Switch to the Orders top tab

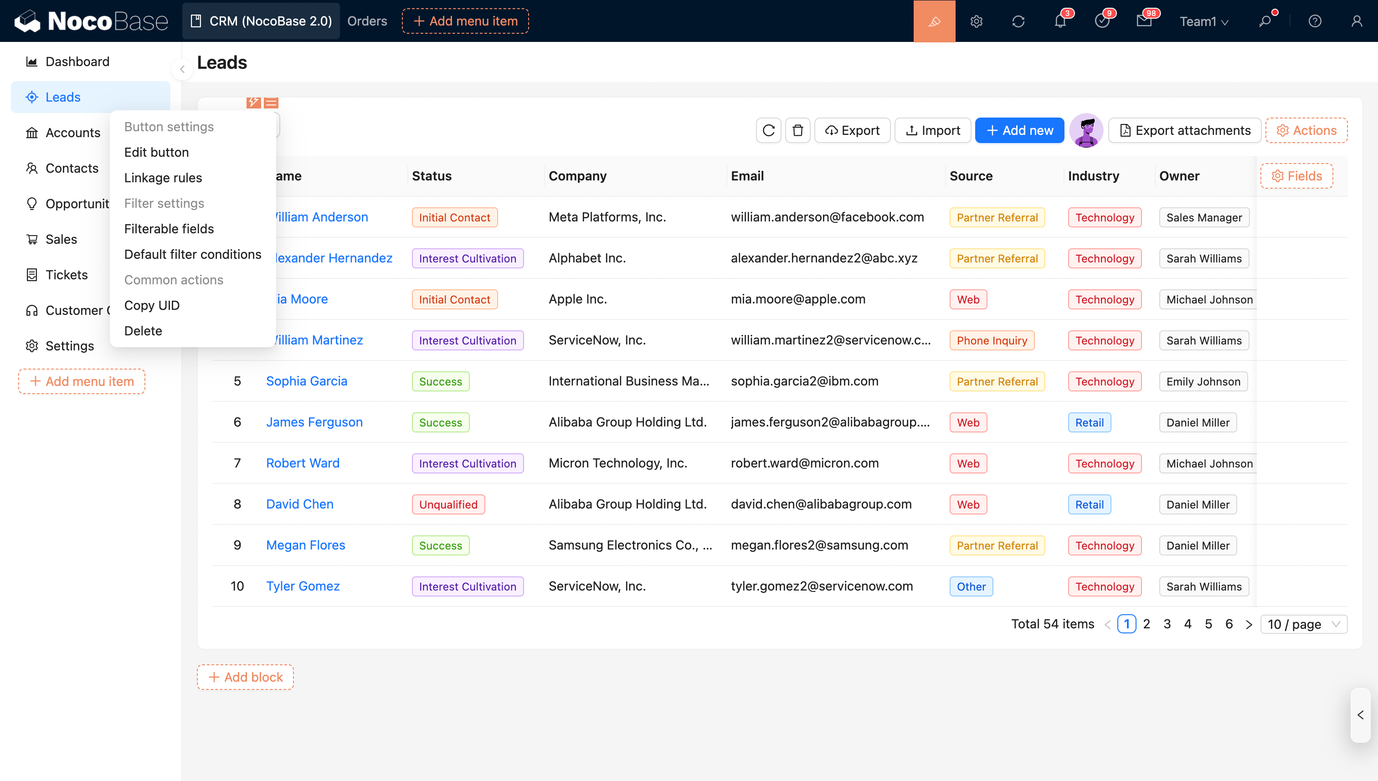367,21
